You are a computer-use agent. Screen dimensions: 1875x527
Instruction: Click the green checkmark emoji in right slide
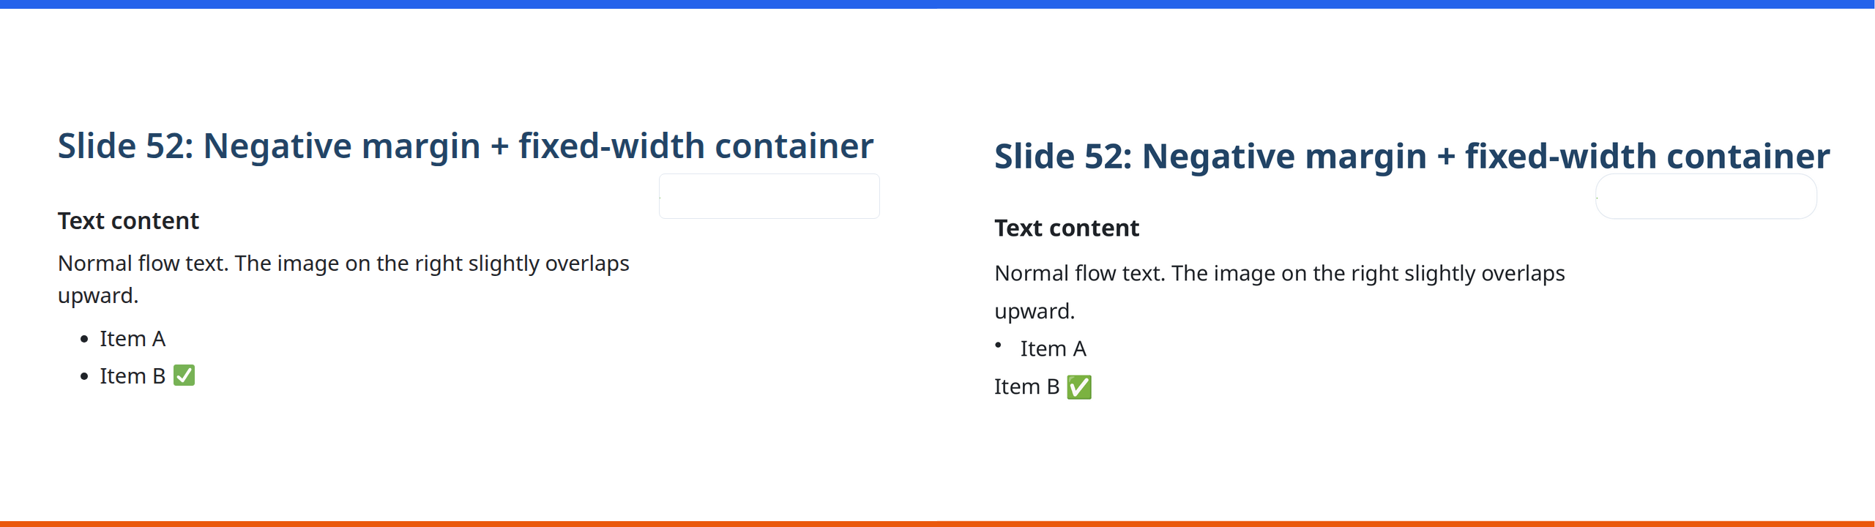pos(1078,386)
